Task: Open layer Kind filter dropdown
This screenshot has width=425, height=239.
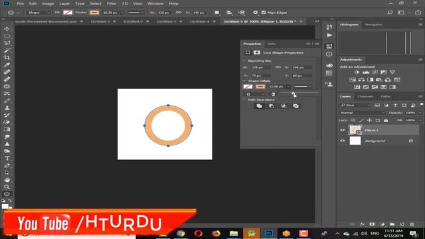Action: tap(355, 105)
